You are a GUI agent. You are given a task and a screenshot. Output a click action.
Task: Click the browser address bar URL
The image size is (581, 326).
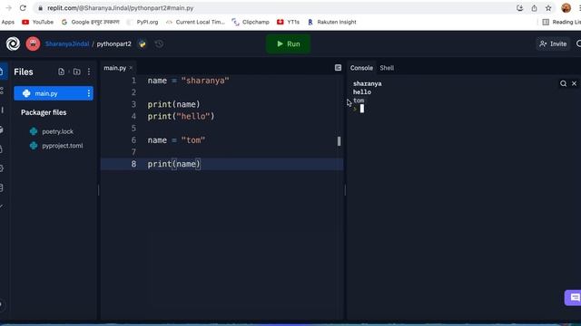(121, 8)
